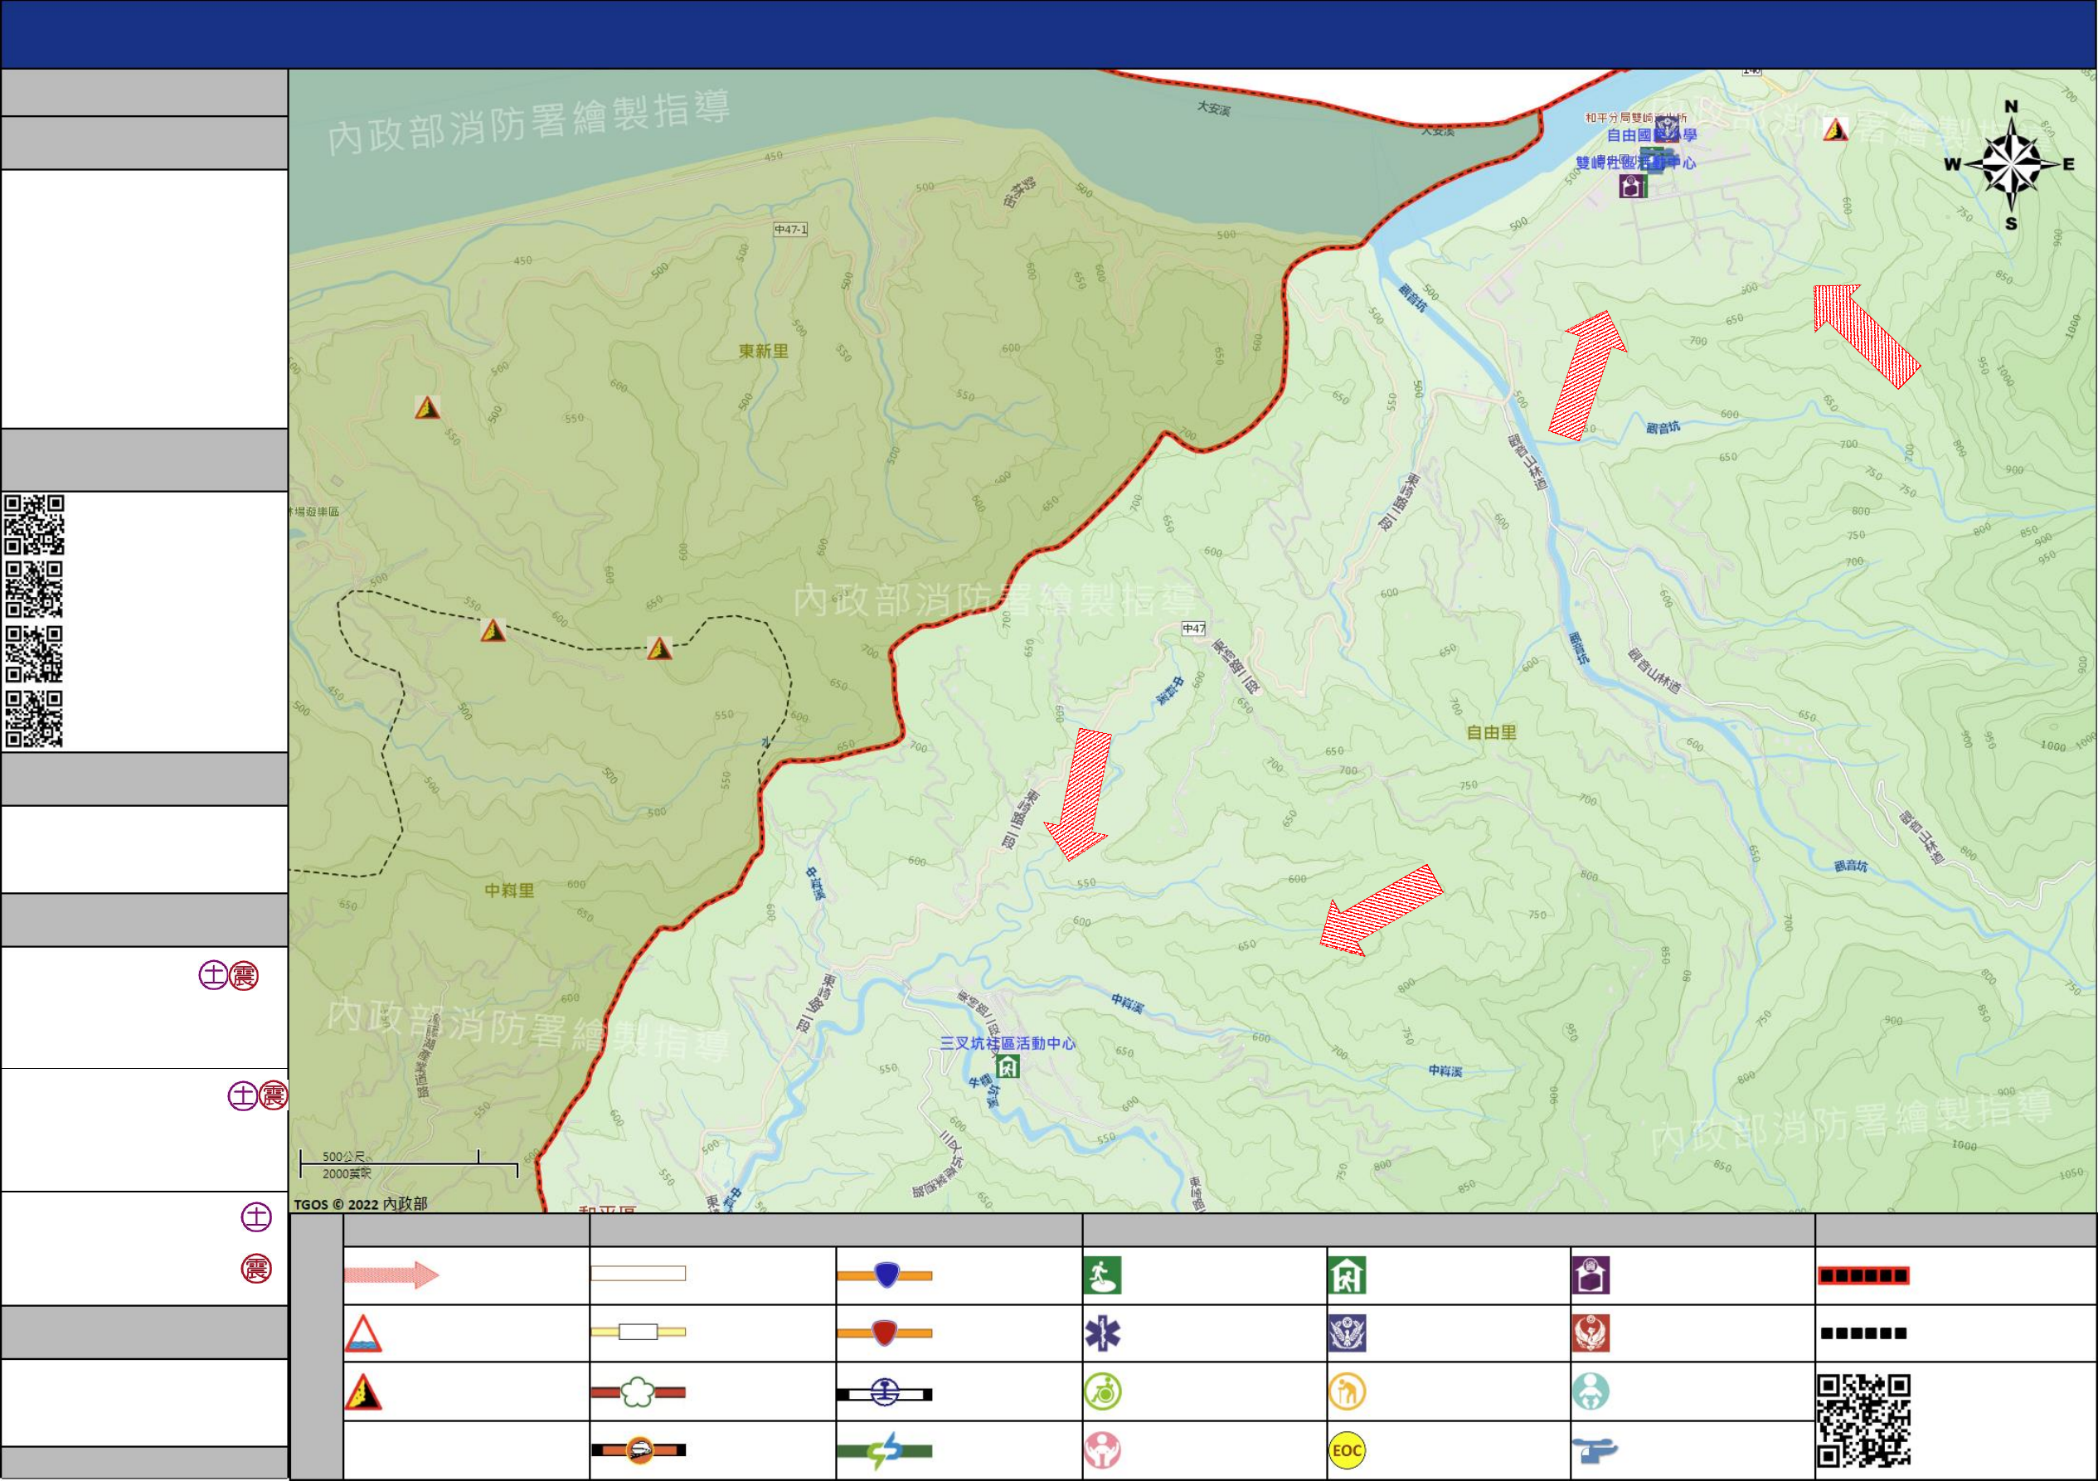Click the 土 circle stacked directly above 震

tap(257, 1216)
